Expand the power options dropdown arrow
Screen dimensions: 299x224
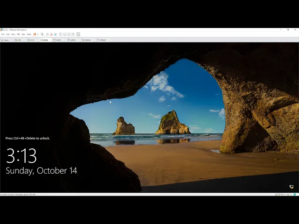(37, 34)
